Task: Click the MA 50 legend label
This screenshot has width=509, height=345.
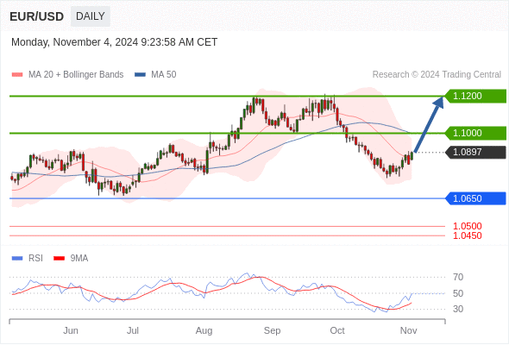Action: tap(164, 75)
